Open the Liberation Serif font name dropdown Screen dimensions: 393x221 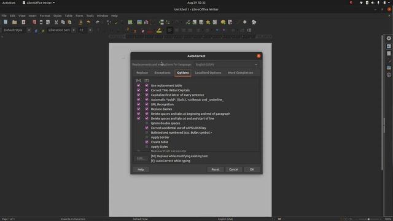pos(74,30)
